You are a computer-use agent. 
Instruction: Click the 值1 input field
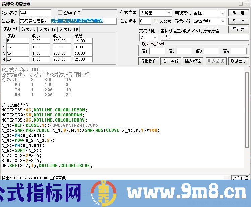click(157, 51)
